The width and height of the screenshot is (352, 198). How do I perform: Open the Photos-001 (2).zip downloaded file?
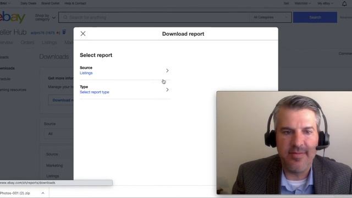pos(15,193)
